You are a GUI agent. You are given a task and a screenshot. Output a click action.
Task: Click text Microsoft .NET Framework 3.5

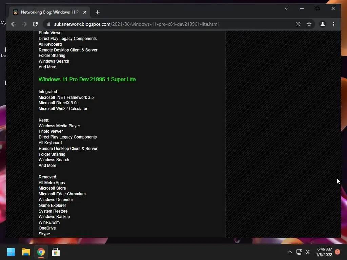coord(66,97)
